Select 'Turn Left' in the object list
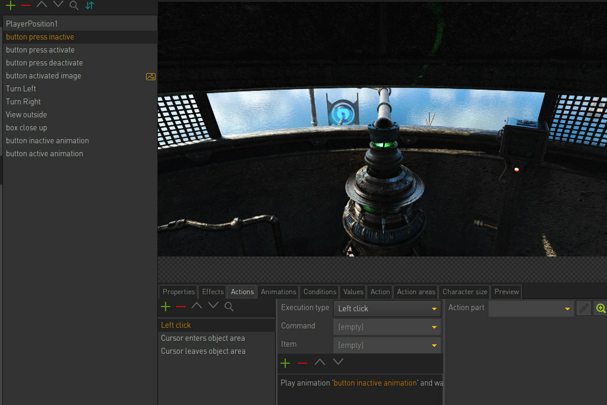 (21, 89)
